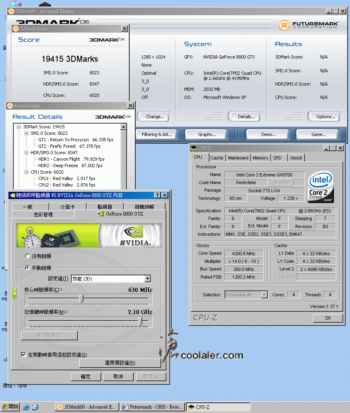Switch to 3DMark06 - Advanced taskbar item
350x413 pixels.
(87, 407)
